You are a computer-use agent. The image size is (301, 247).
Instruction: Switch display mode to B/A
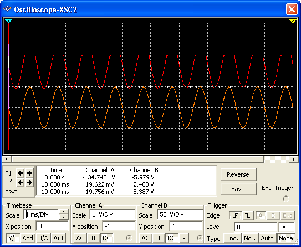point(43,238)
